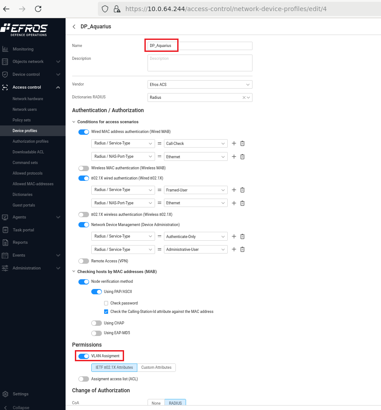Click the browser forward arrow
The width and height of the screenshot is (381, 410).
coord(22,9)
